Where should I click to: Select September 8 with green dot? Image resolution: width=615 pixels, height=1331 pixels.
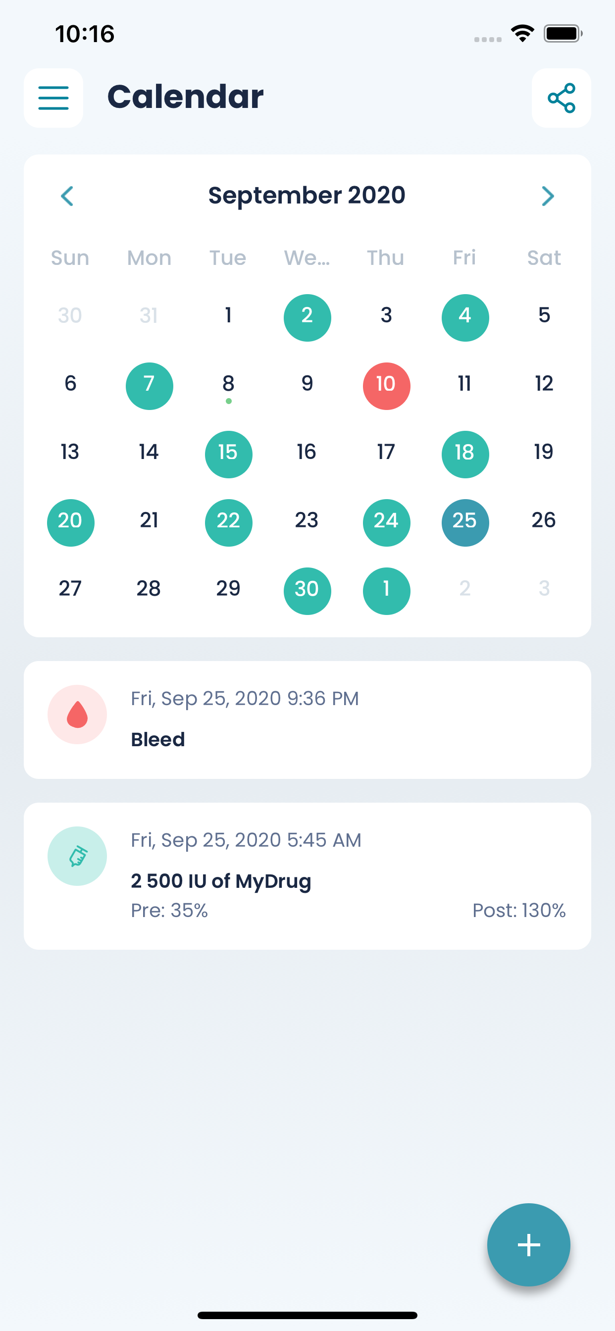(x=228, y=386)
